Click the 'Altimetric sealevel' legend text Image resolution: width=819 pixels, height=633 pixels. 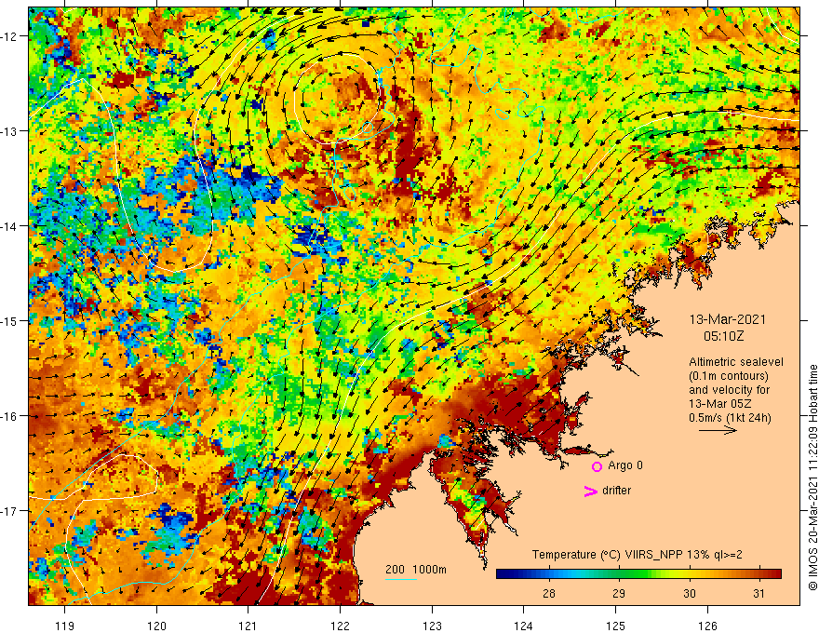pyautogui.click(x=736, y=362)
